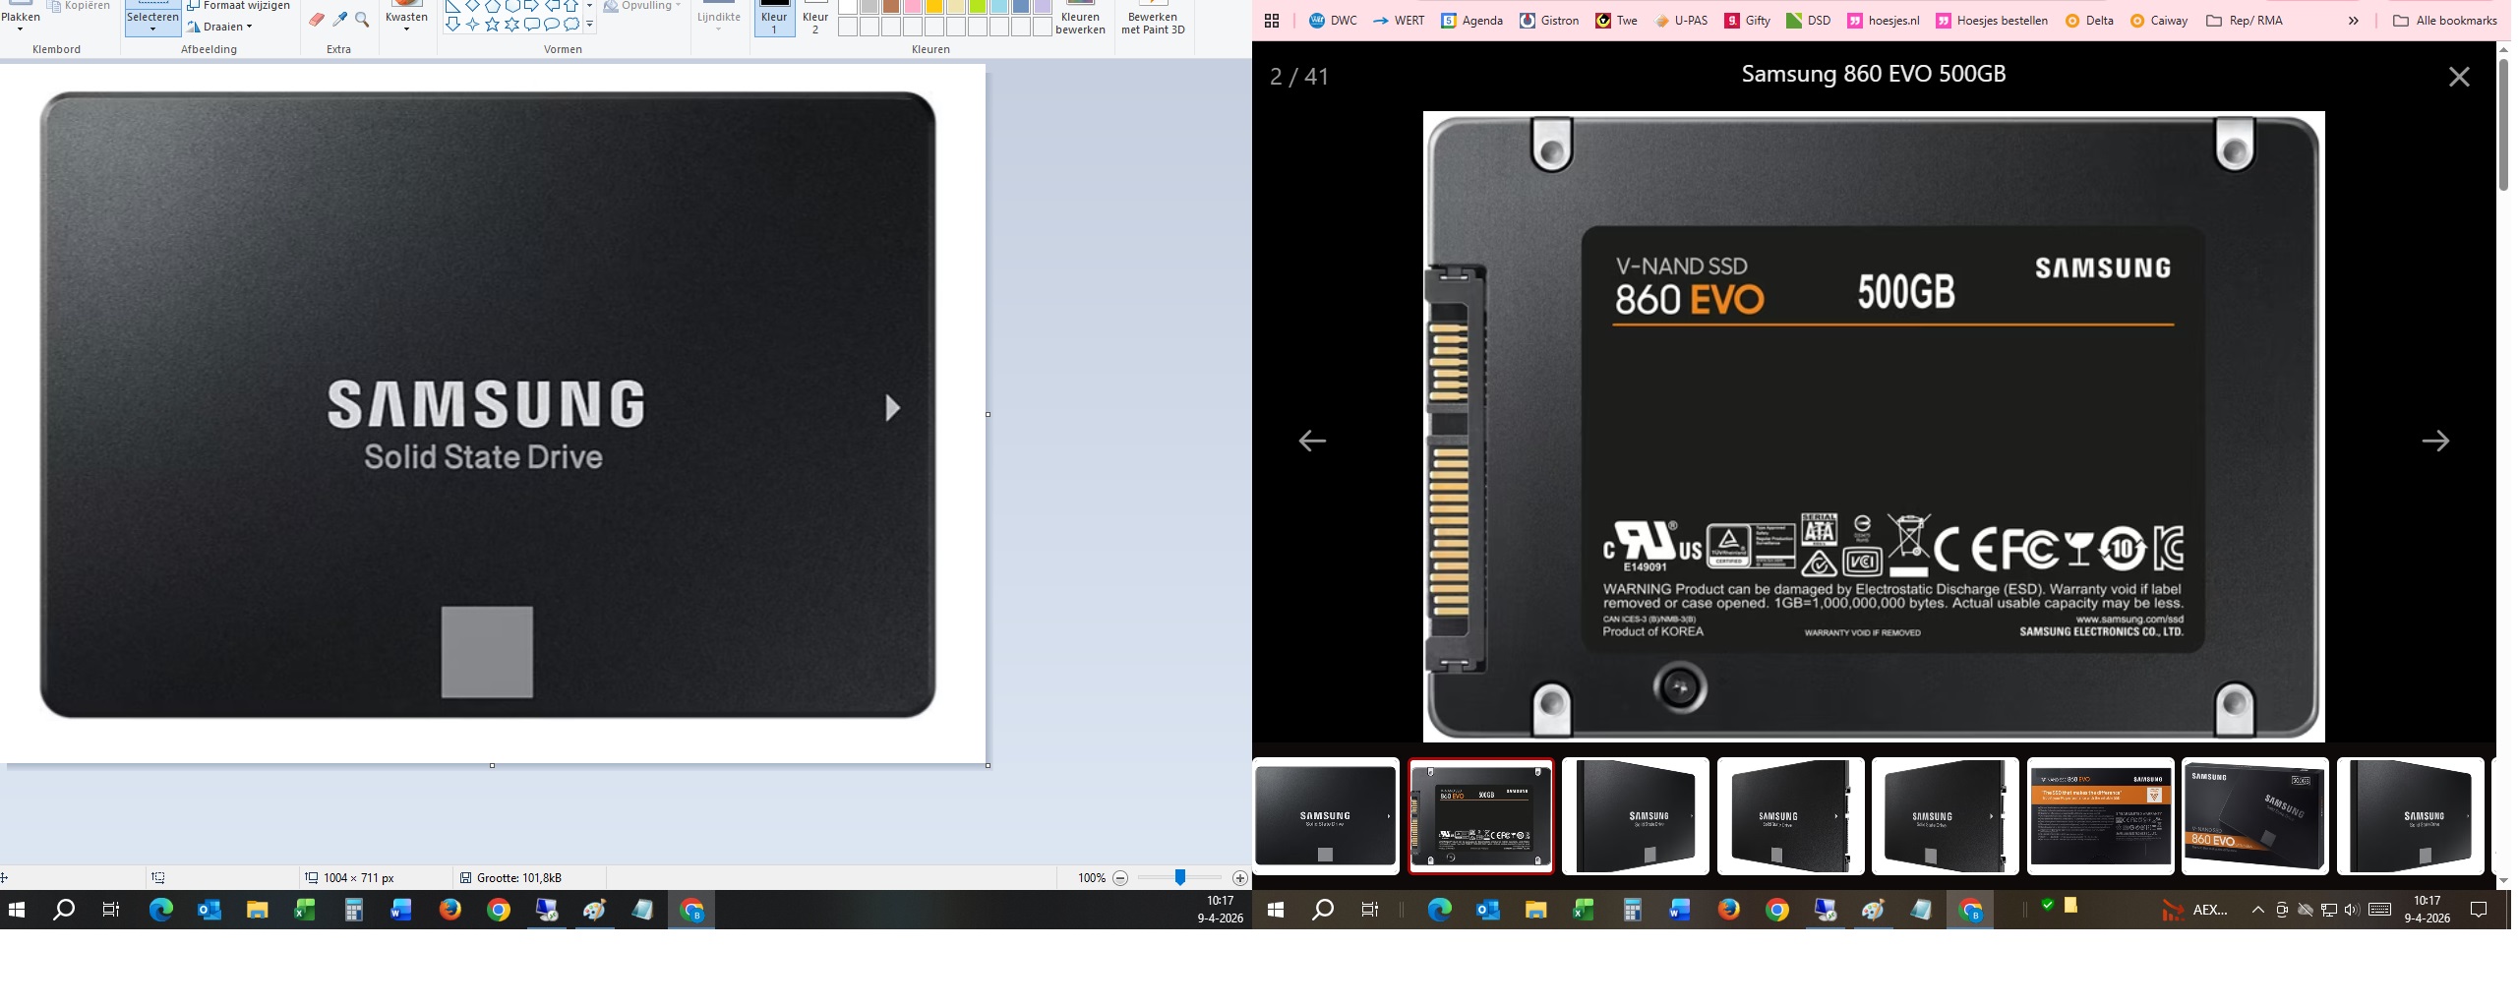Choose the down arrow shape

coord(452,25)
